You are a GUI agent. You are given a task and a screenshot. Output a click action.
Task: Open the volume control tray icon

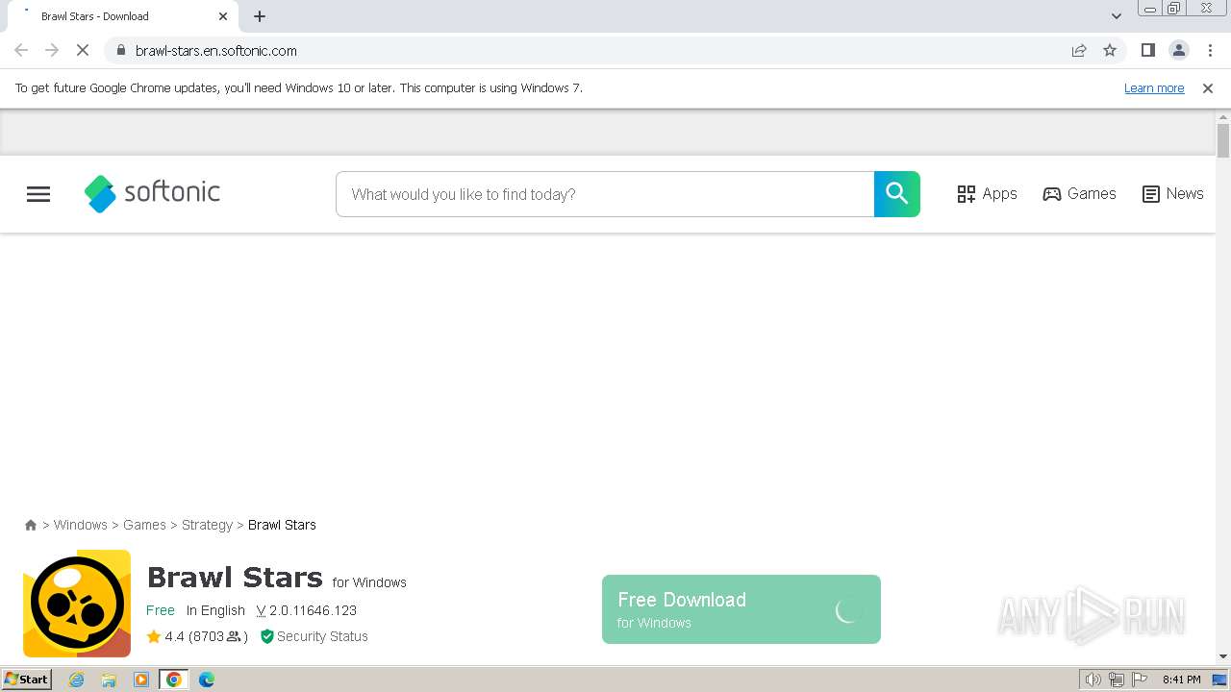(x=1093, y=680)
